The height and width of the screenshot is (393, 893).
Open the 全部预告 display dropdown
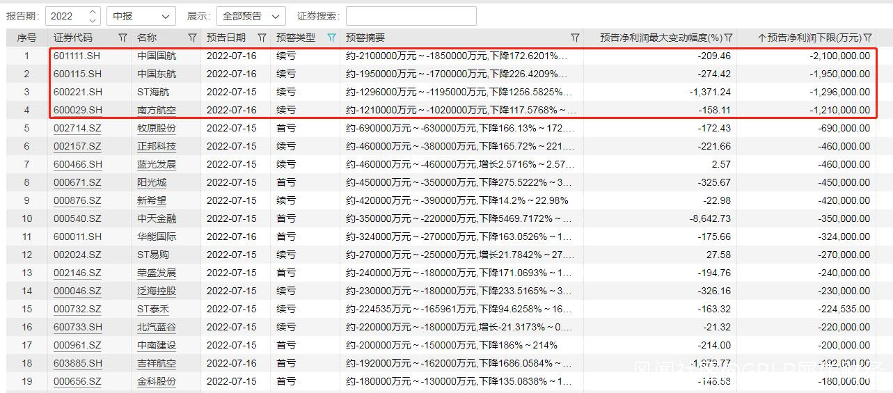pyautogui.click(x=251, y=16)
